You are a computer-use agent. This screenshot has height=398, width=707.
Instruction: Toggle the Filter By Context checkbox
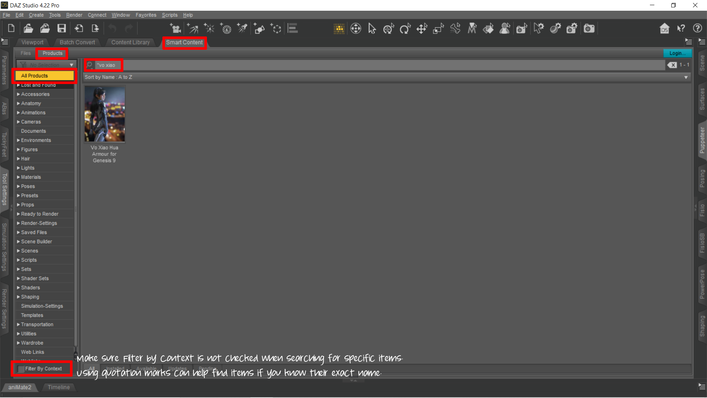coord(21,369)
